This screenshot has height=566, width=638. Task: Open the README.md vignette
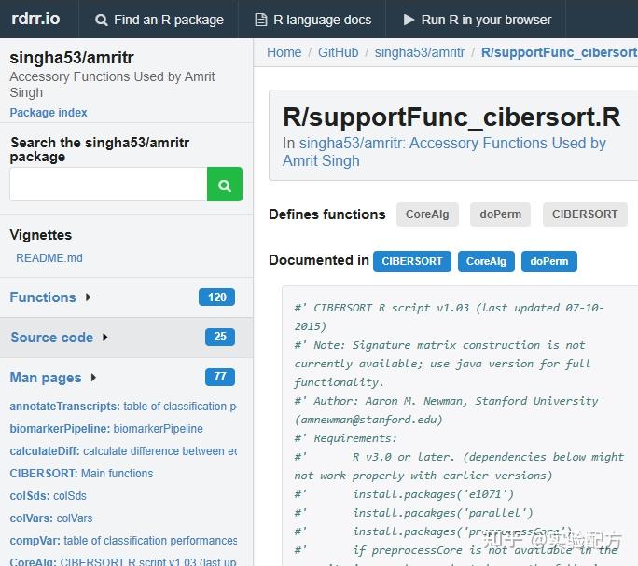(49, 258)
